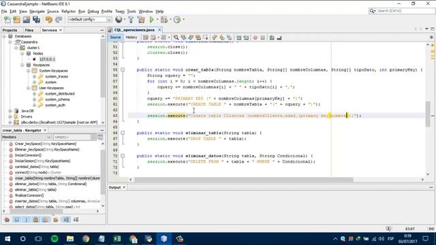Click the editor horizontal scrollbar
Screen dimensions: 436x245
point(244,180)
